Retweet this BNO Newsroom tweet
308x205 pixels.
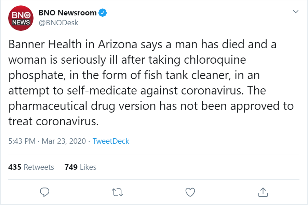click(x=117, y=192)
